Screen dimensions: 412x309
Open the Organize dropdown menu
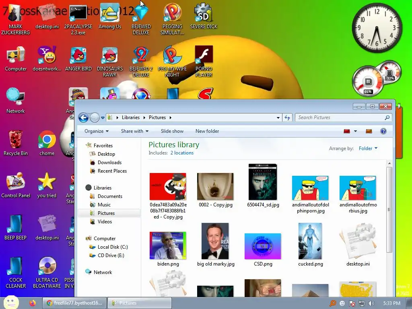pos(97,131)
